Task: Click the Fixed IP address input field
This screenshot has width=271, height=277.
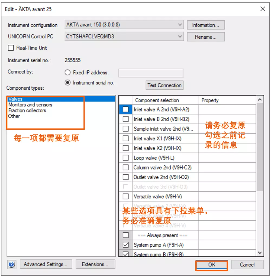Action: [x=151, y=73]
